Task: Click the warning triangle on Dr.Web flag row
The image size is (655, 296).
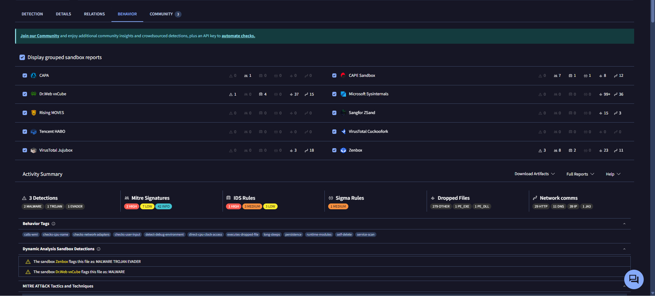Action: tap(28, 272)
